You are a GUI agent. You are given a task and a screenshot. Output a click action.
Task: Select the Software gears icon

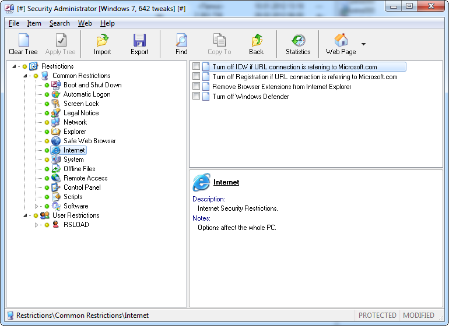coord(56,206)
